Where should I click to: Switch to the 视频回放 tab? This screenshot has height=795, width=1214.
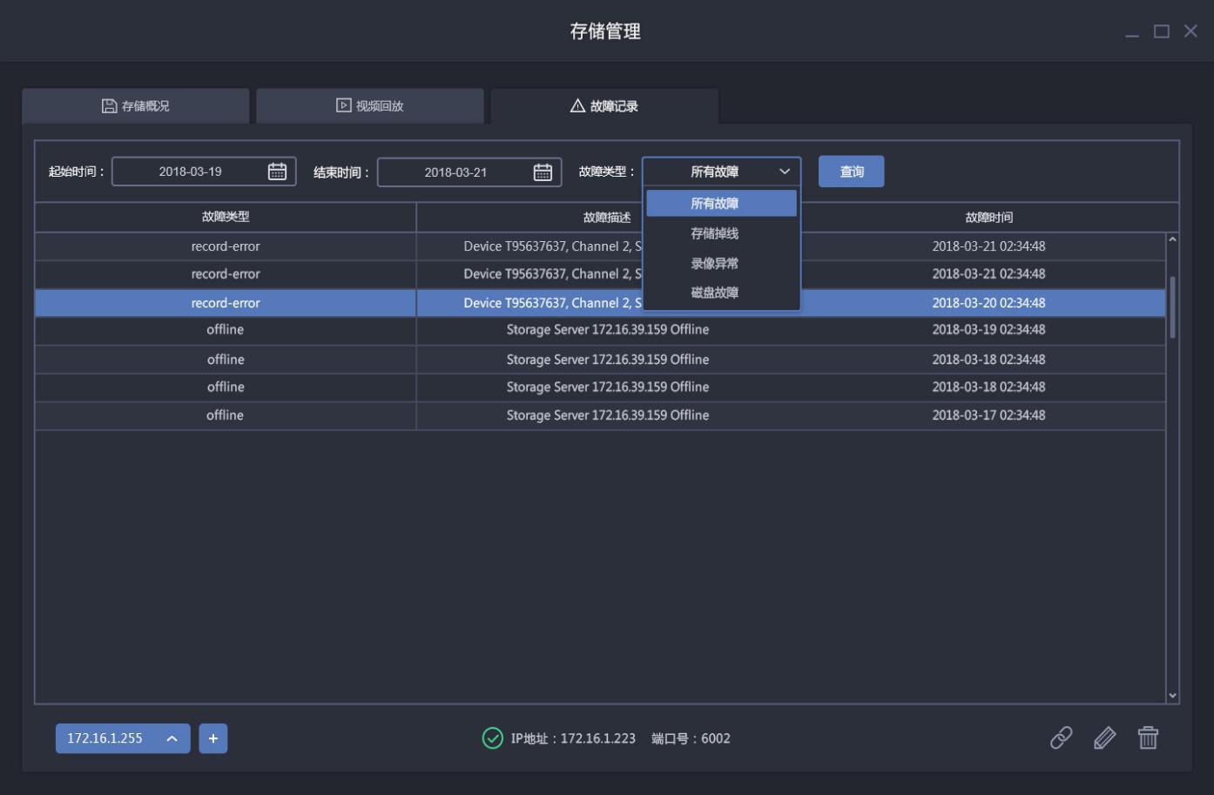(370, 106)
